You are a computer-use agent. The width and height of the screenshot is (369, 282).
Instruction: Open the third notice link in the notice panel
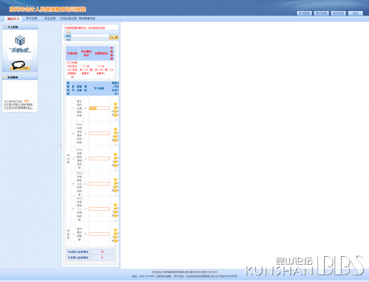[20, 108]
